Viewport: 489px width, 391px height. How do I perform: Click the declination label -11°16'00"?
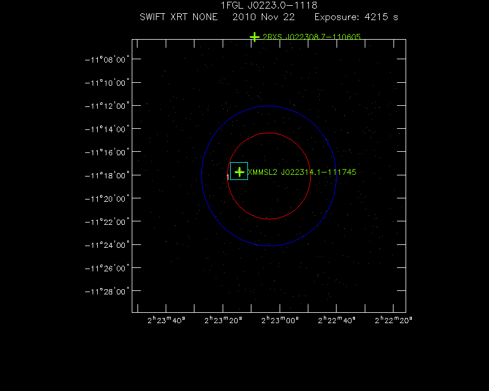pyautogui.click(x=107, y=152)
